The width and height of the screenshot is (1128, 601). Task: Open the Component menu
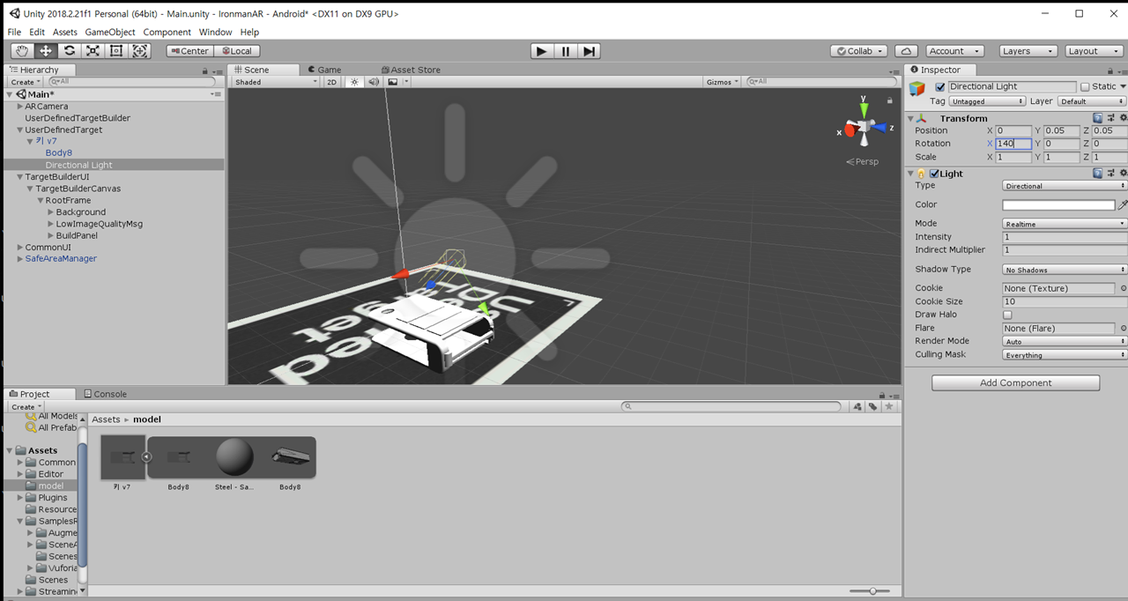tap(167, 32)
